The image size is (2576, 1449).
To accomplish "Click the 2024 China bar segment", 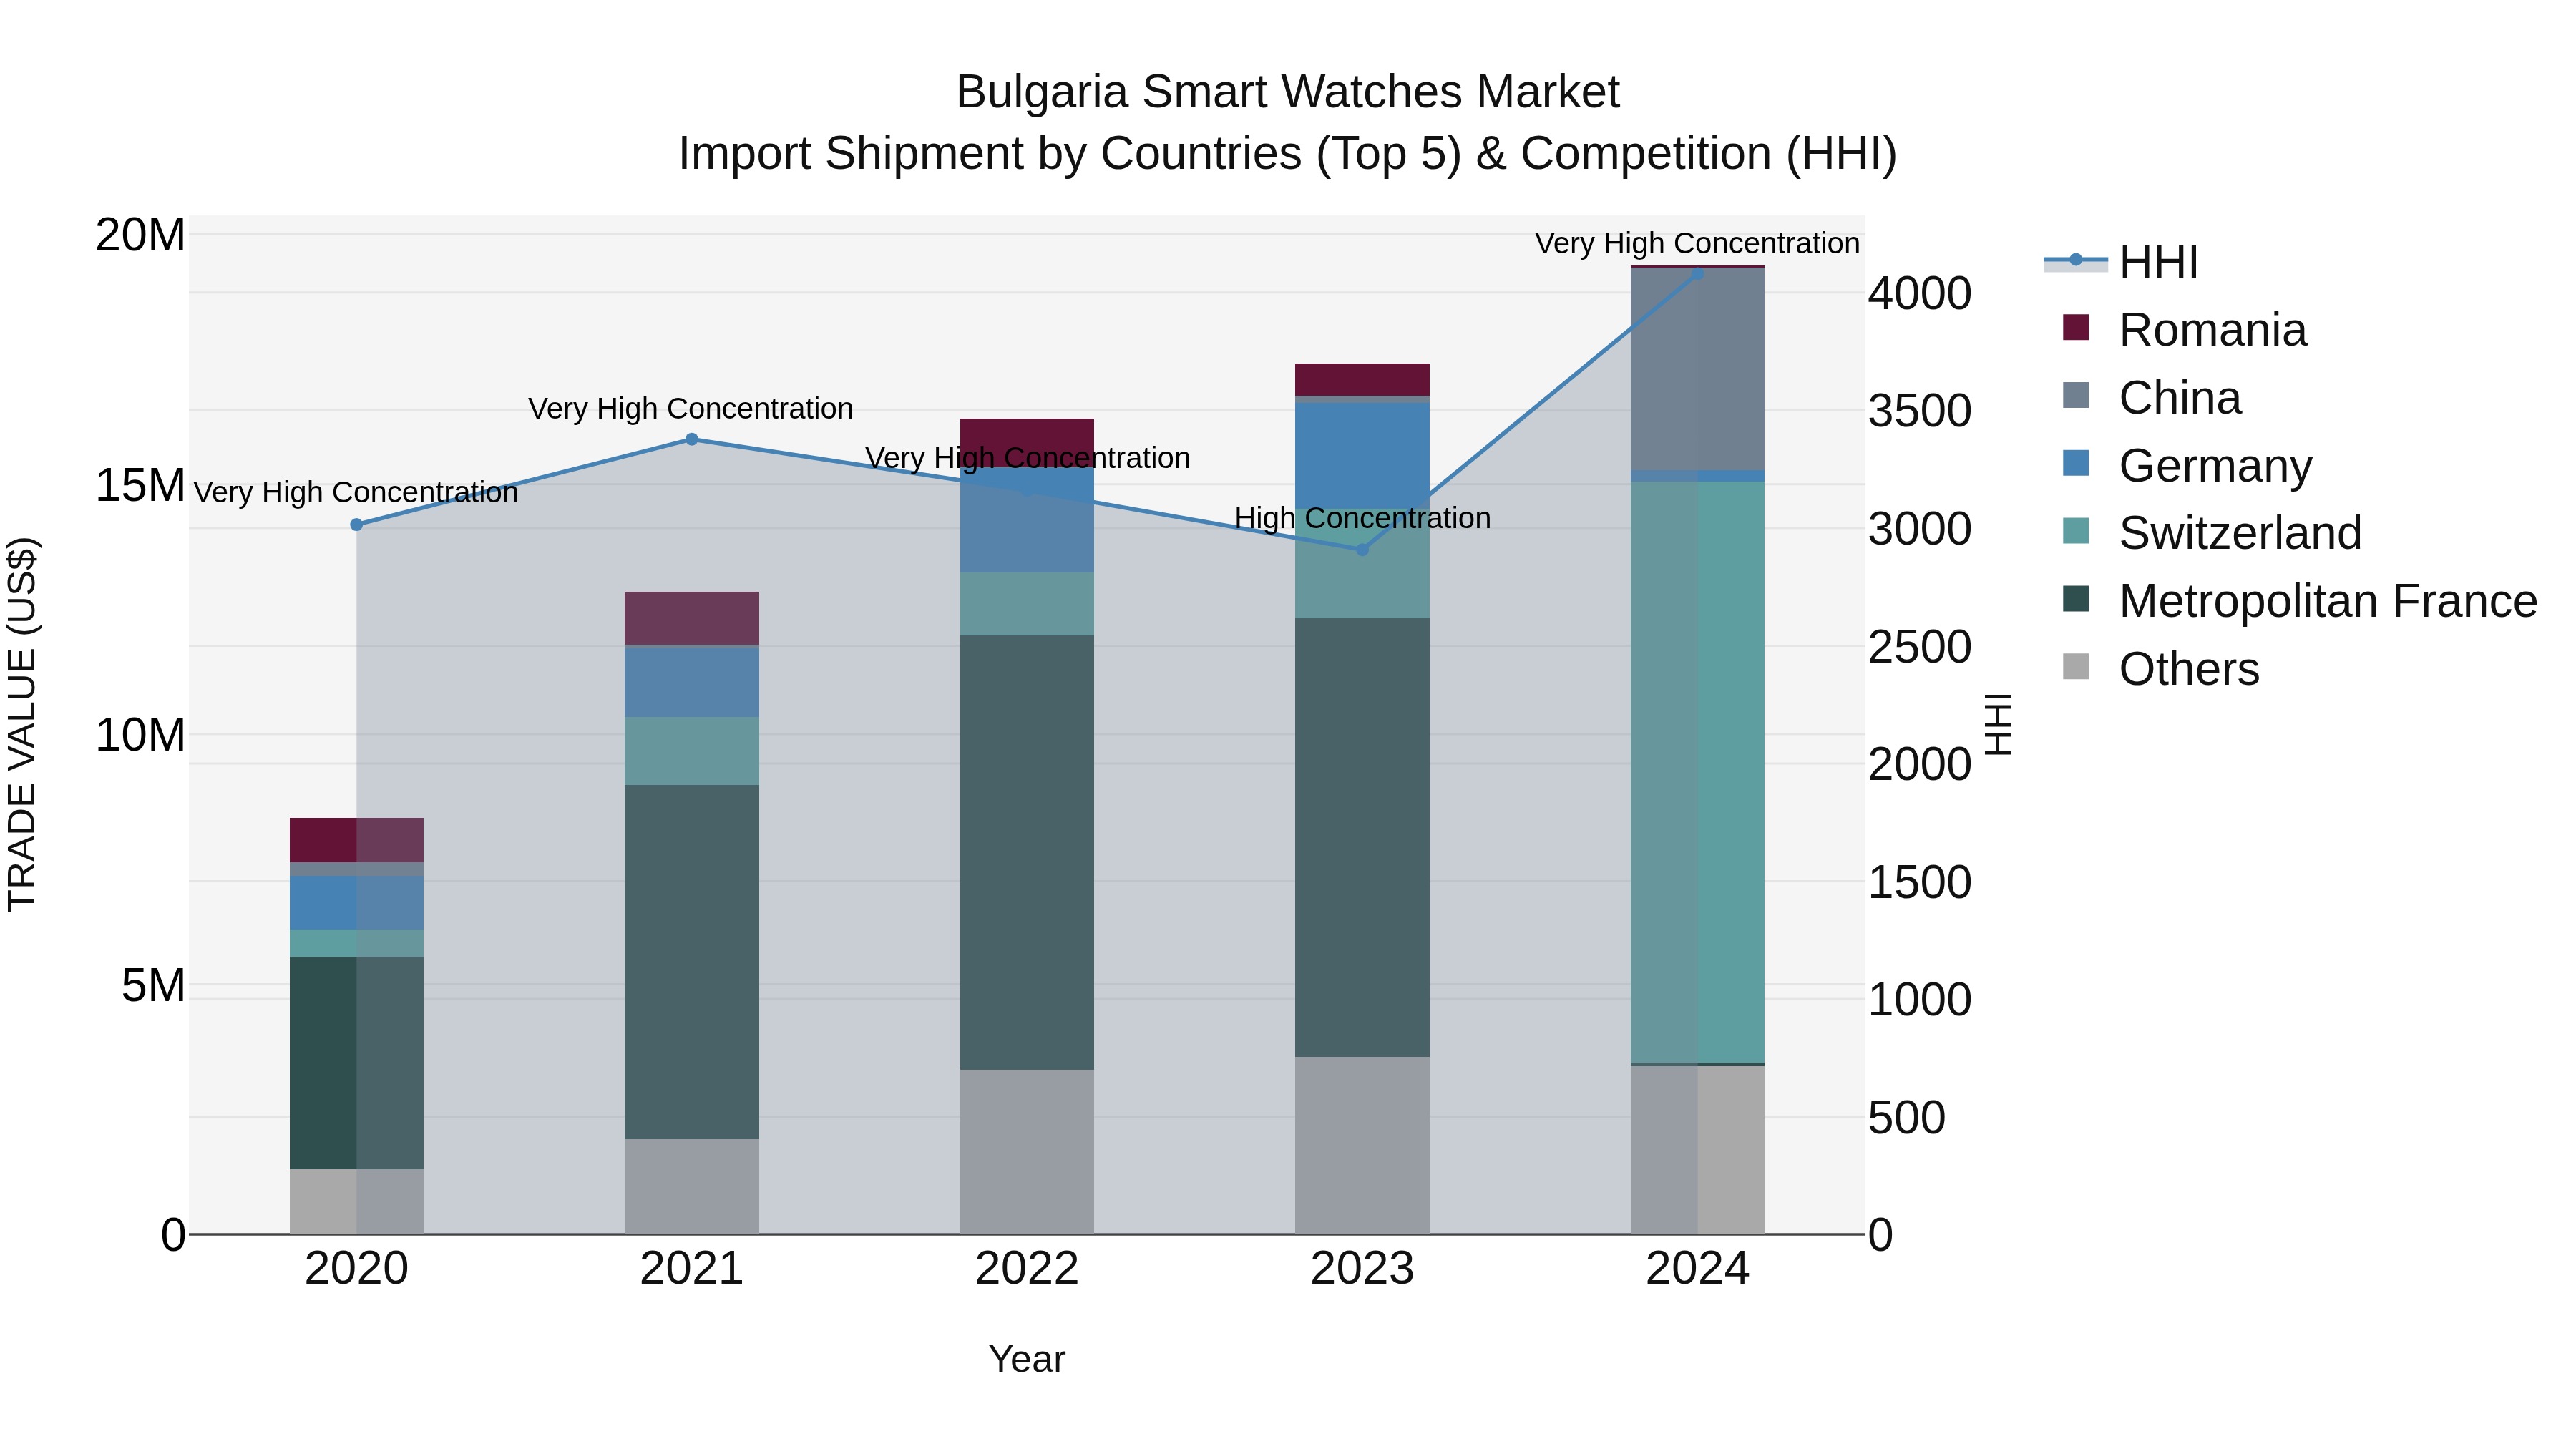I will pyautogui.click(x=1697, y=369).
